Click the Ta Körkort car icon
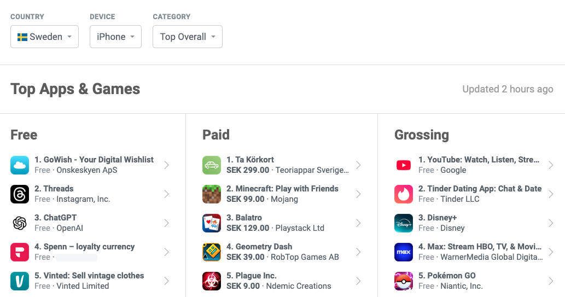This screenshot has width=565, height=297. (x=212, y=165)
